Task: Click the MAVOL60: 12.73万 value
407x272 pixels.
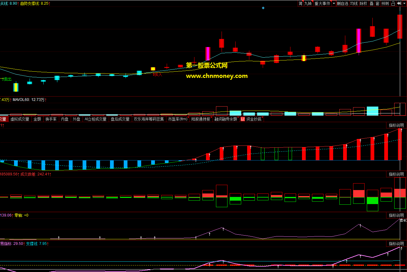Action: [x=30, y=100]
